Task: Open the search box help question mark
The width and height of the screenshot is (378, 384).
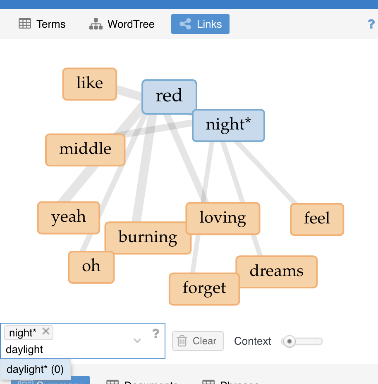Action: (x=156, y=334)
